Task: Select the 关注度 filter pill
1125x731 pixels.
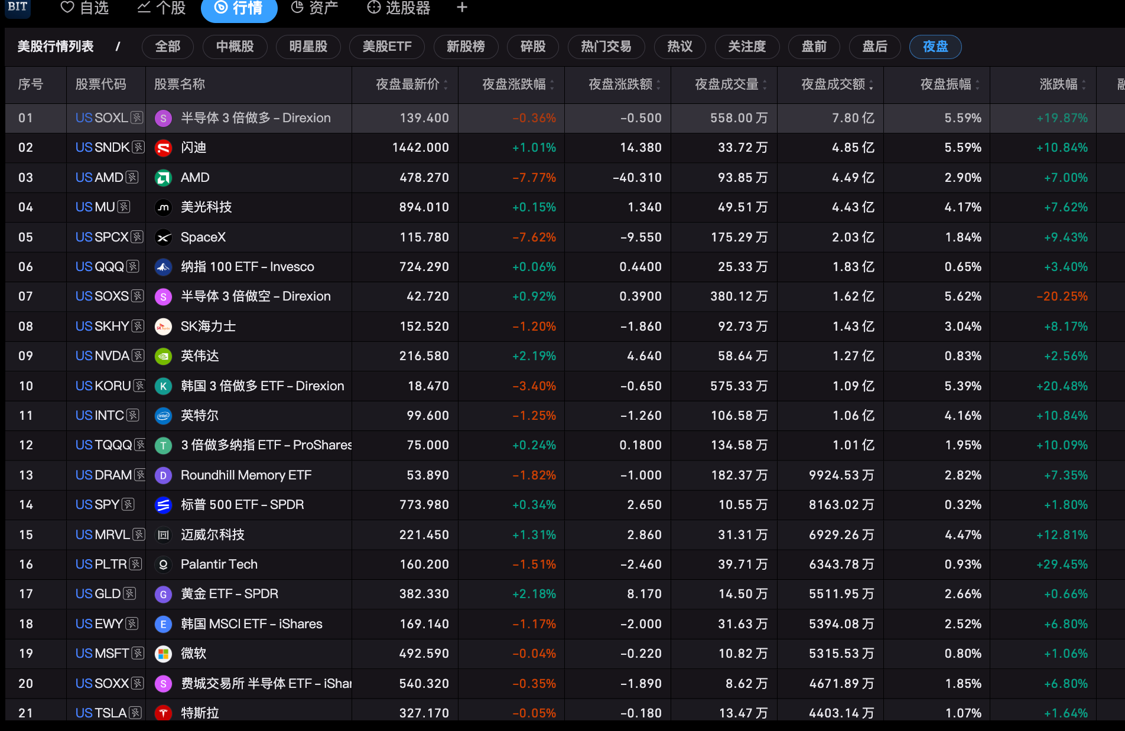Action: 747,47
